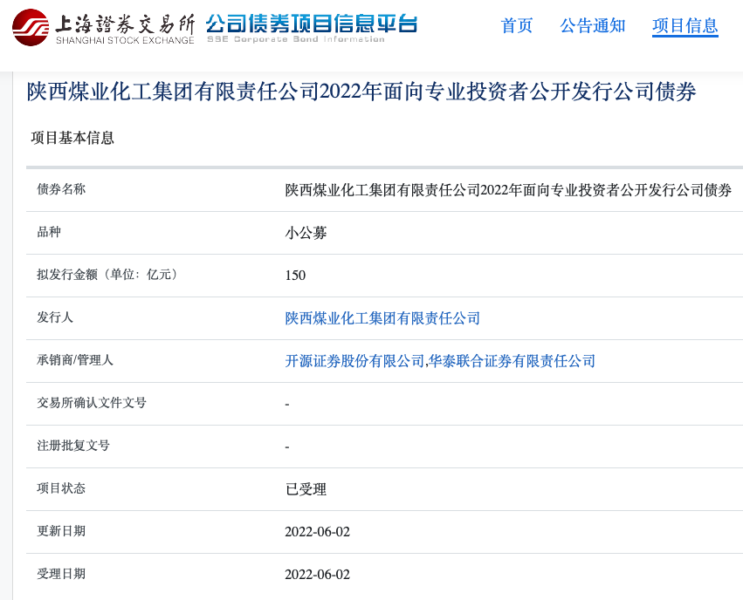
Task: Open underwriter link 华泰联合证券有限责任公司
Action: pos(512,361)
